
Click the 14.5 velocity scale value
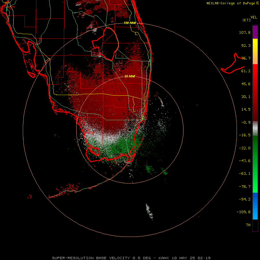(246, 109)
